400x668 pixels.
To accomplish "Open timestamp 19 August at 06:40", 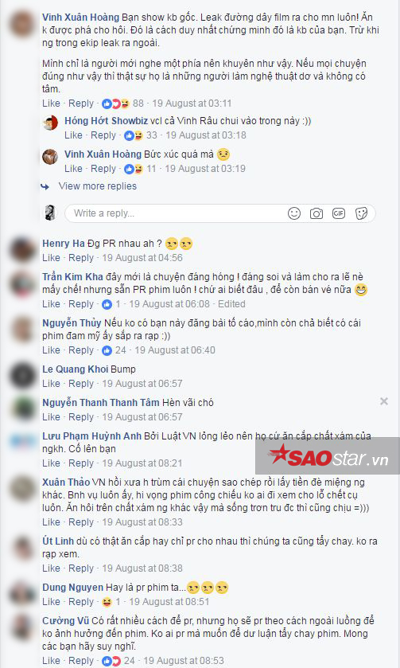I will click(175, 350).
